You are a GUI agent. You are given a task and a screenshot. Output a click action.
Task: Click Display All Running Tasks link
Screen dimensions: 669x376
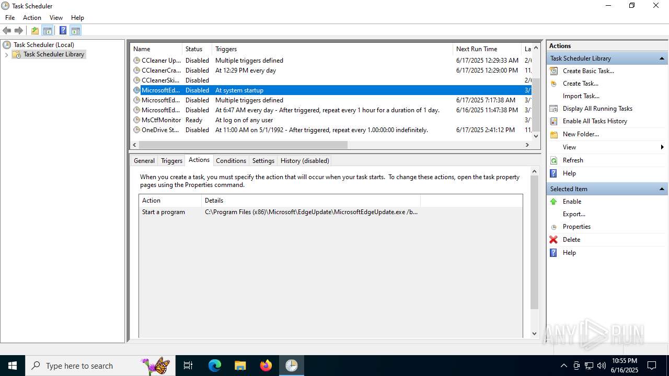(x=597, y=109)
